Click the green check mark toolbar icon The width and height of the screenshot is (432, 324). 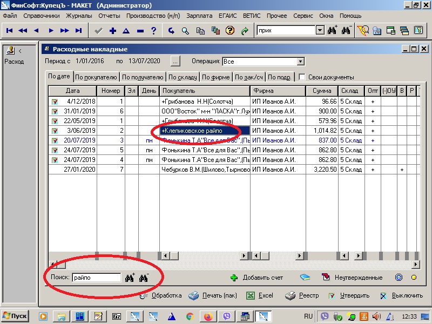click(x=98, y=31)
